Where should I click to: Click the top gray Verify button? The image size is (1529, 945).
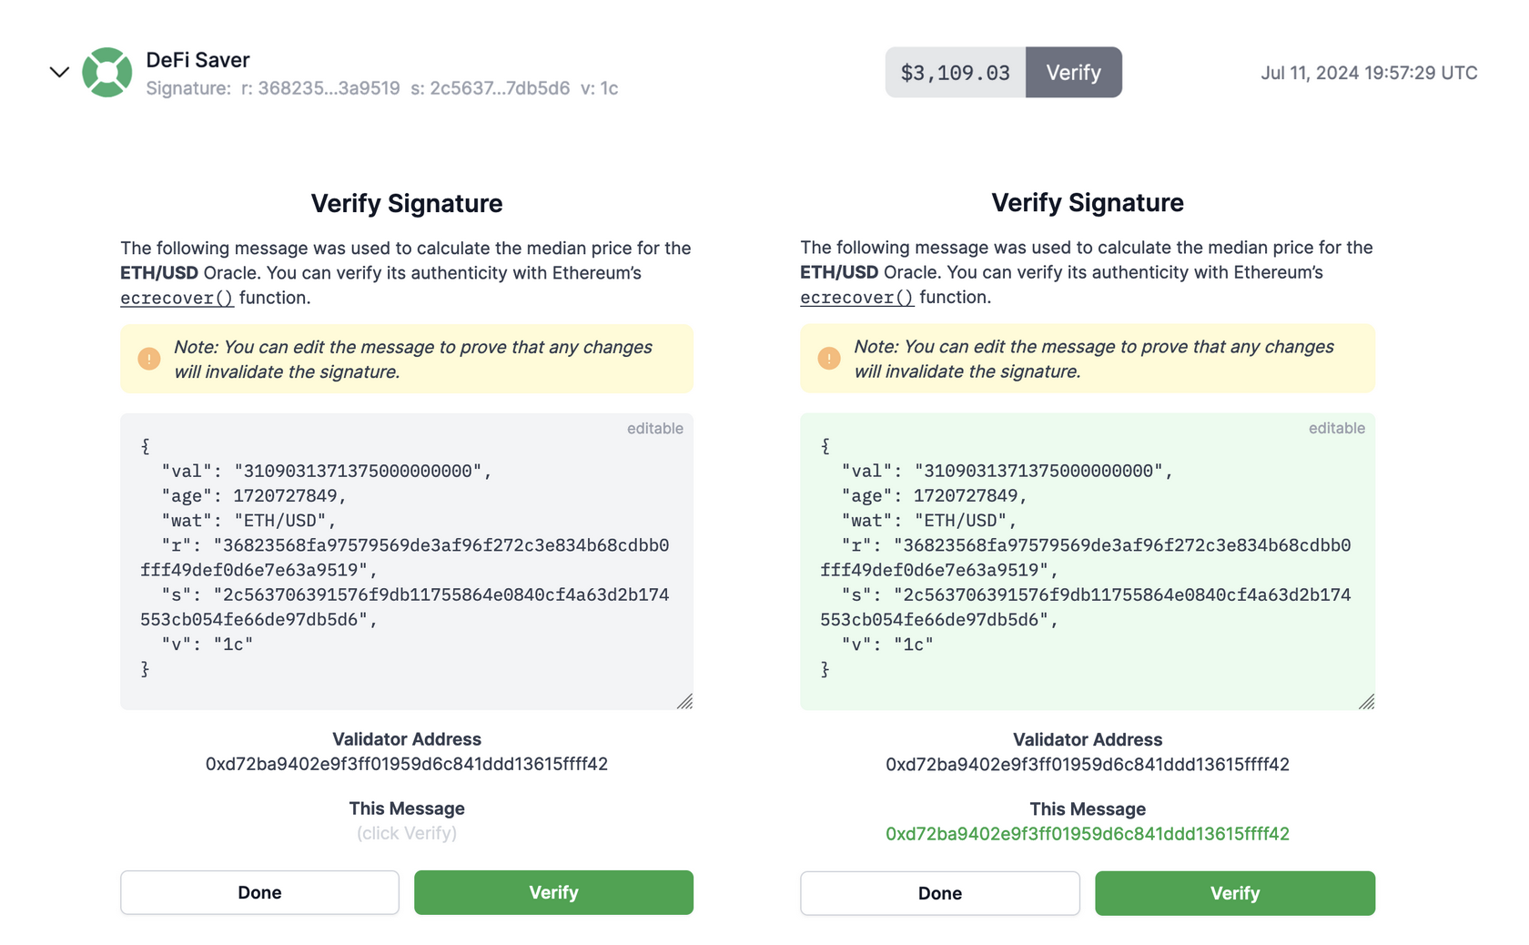[x=1073, y=72]
